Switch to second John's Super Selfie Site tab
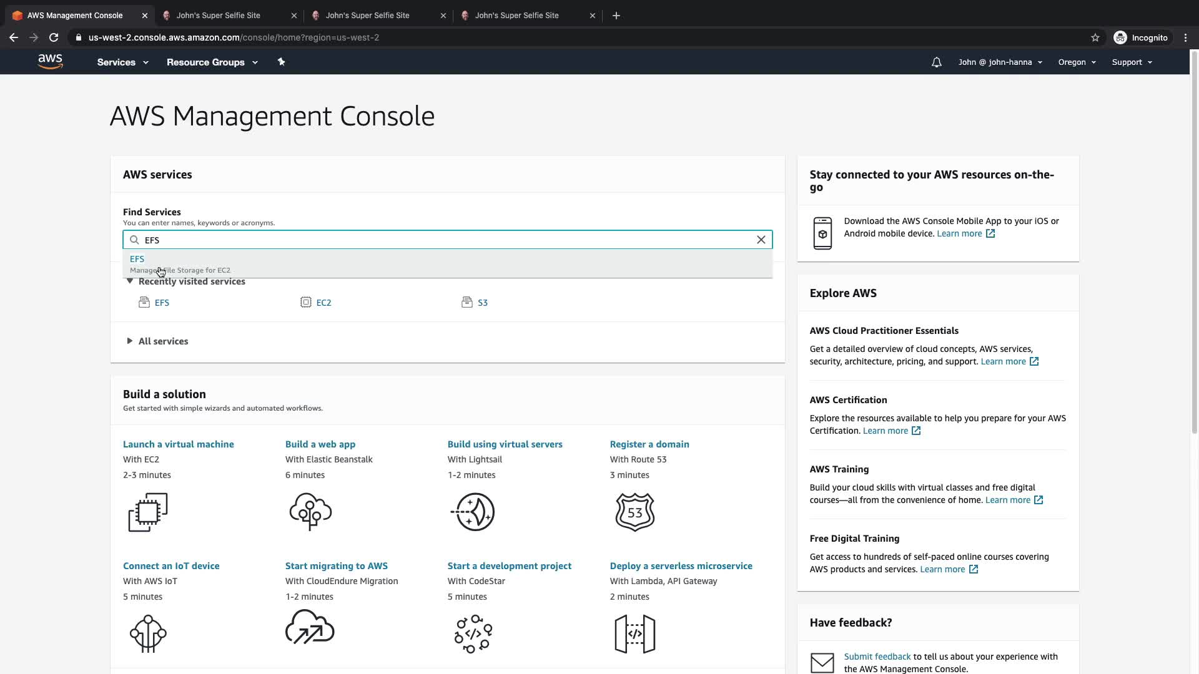Image resolution: width=1199 pixels, height=674 pixels. 367,16
